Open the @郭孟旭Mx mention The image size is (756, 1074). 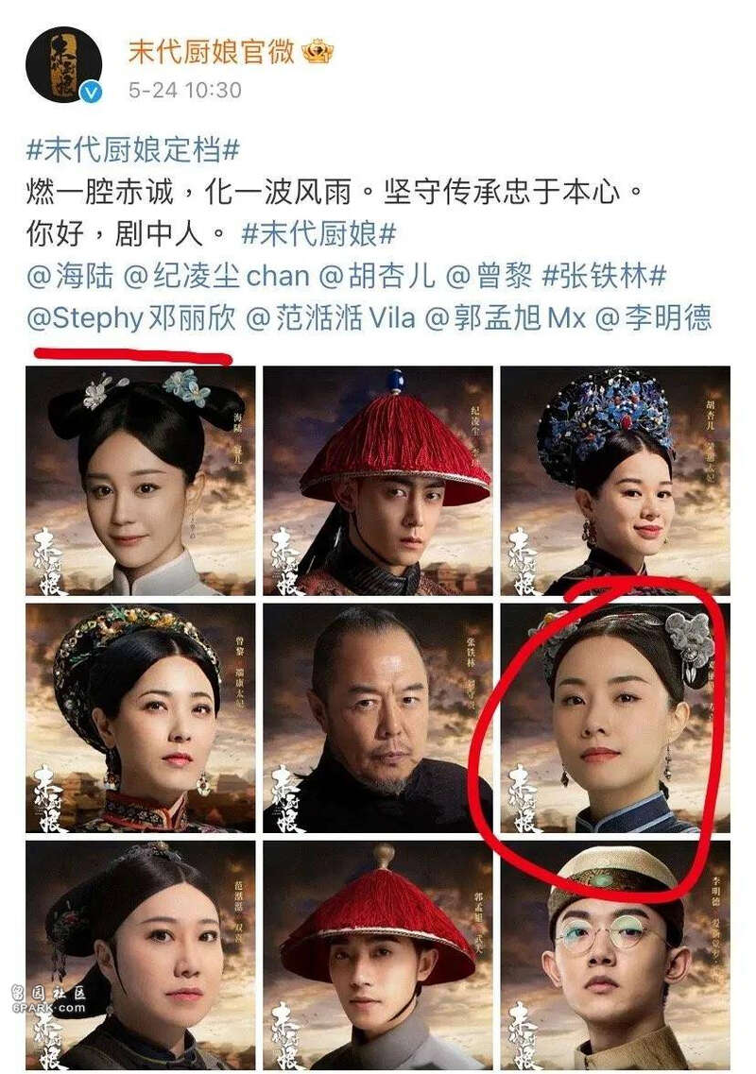[506, 317]
